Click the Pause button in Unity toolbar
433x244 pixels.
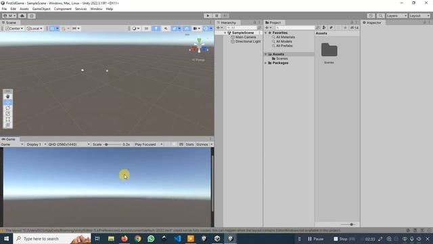tap(216, 16)
